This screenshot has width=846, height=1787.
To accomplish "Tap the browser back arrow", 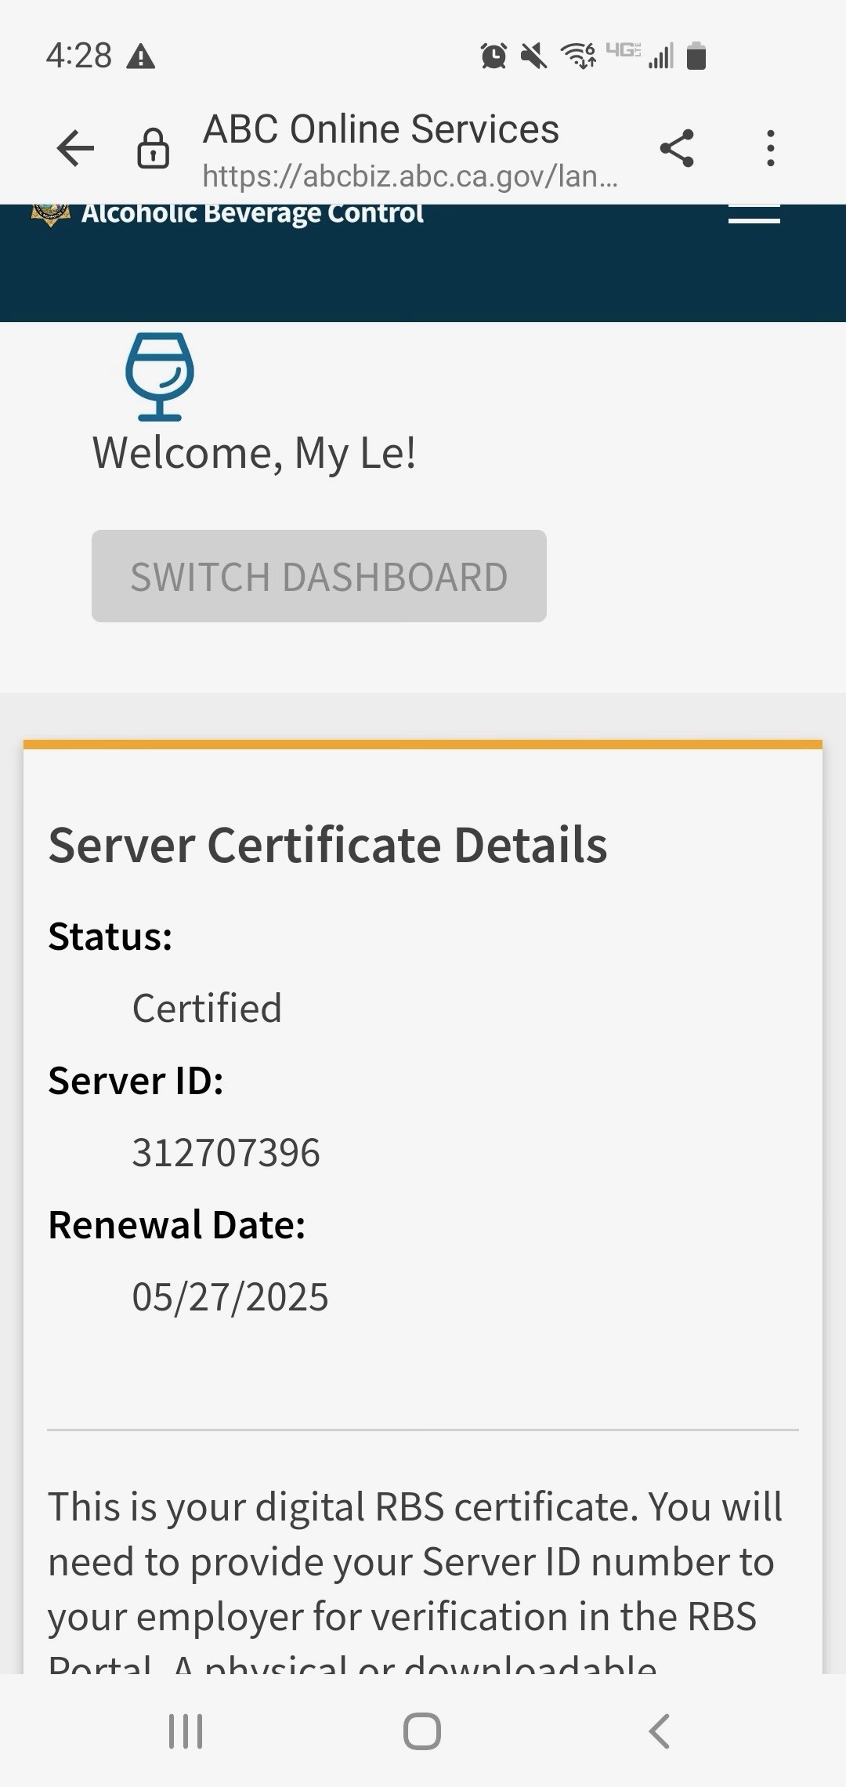I will [75, 148].
